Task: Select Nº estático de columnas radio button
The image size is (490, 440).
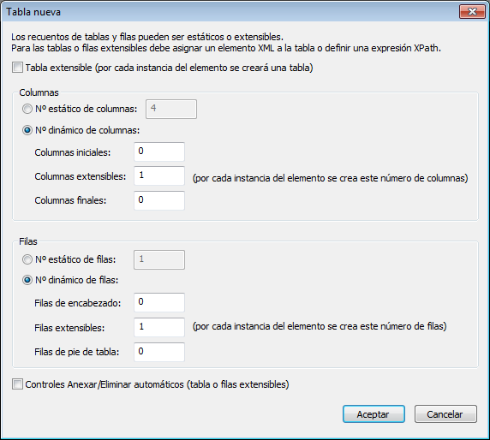Action: click(x=27, y=109)
